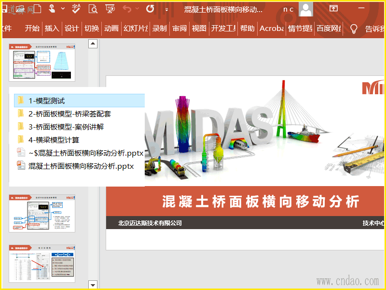Click the thumbnail pane scroll down arrow

pos(93,285)
